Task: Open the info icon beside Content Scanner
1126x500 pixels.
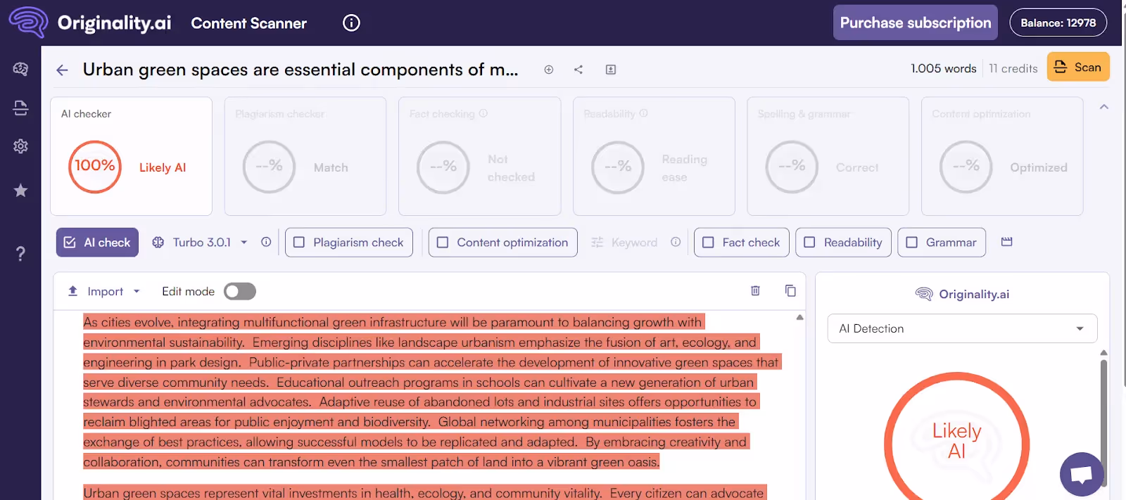Action: tap(351, 23)
